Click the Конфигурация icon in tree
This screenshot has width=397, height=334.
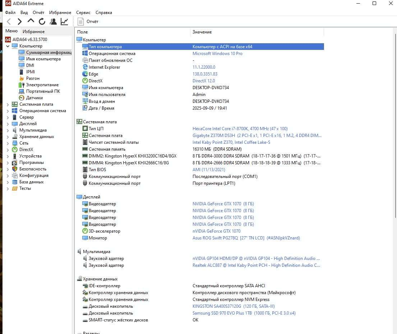[x=15, y=175]
